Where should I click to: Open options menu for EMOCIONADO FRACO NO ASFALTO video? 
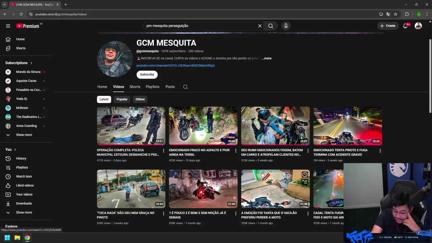click(x=236, y=151)
